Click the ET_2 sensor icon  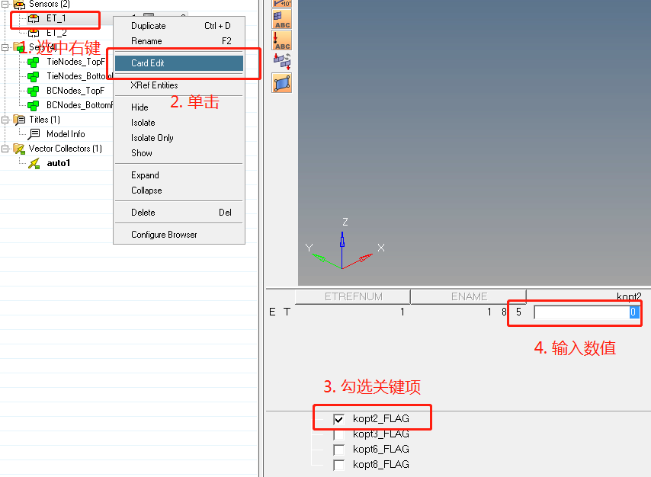[x=34, y=33]
